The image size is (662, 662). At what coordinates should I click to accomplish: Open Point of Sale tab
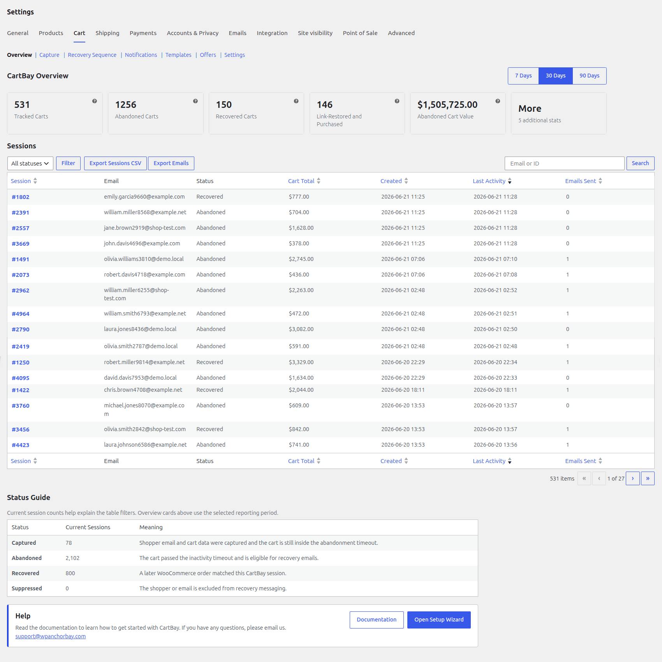point(360,33)
